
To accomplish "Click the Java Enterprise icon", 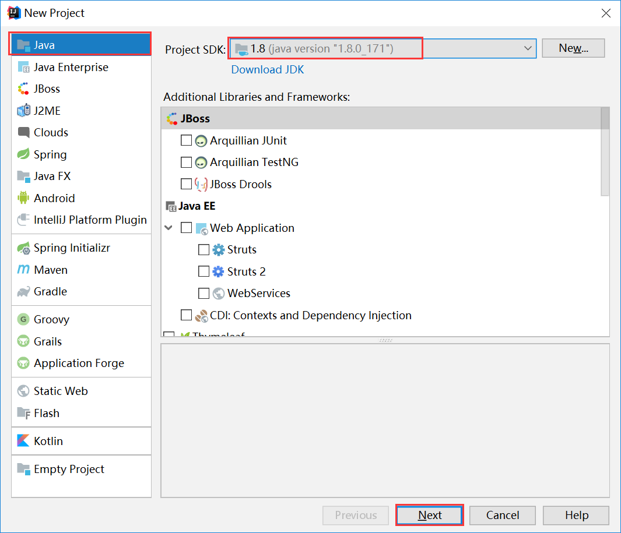I will coord(23,67).
